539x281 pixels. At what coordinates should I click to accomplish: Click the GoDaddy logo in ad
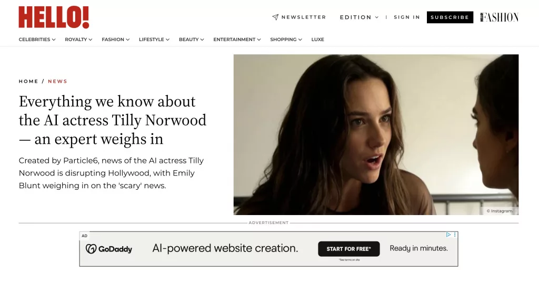click(109, 249)
